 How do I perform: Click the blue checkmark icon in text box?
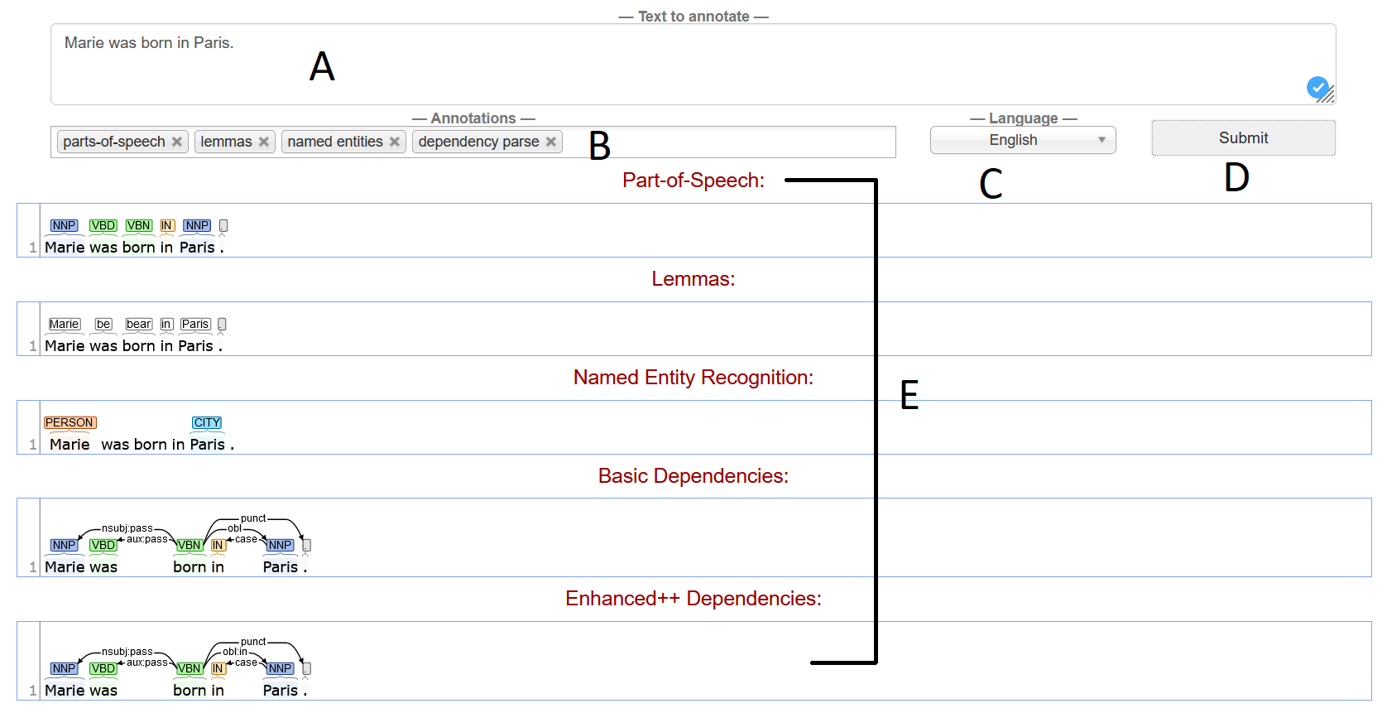[x=1317, y=86]
